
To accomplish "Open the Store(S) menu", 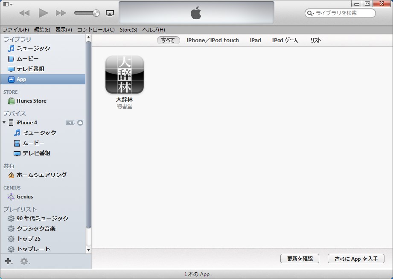I will coord(128,29).
